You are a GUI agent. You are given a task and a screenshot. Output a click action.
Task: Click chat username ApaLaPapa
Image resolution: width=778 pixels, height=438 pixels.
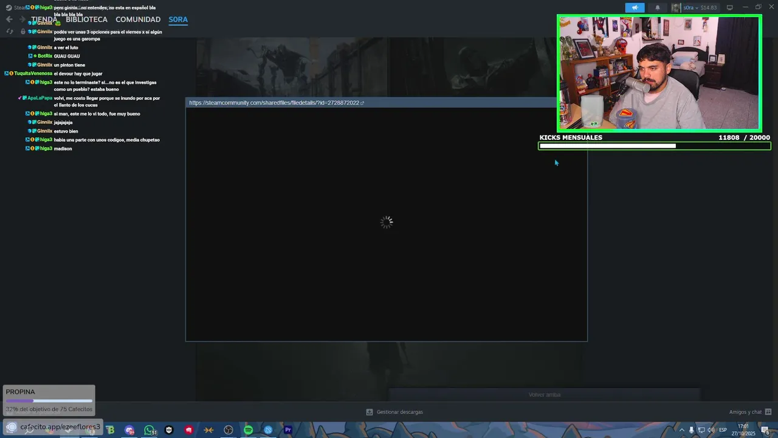[x=40, y=98]
